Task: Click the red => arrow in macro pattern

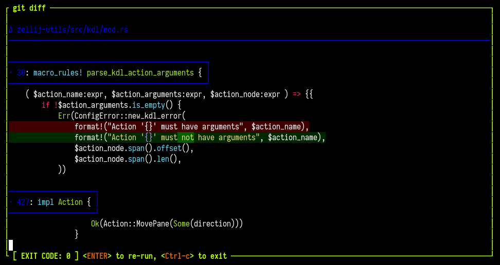Action: [296, 94]
